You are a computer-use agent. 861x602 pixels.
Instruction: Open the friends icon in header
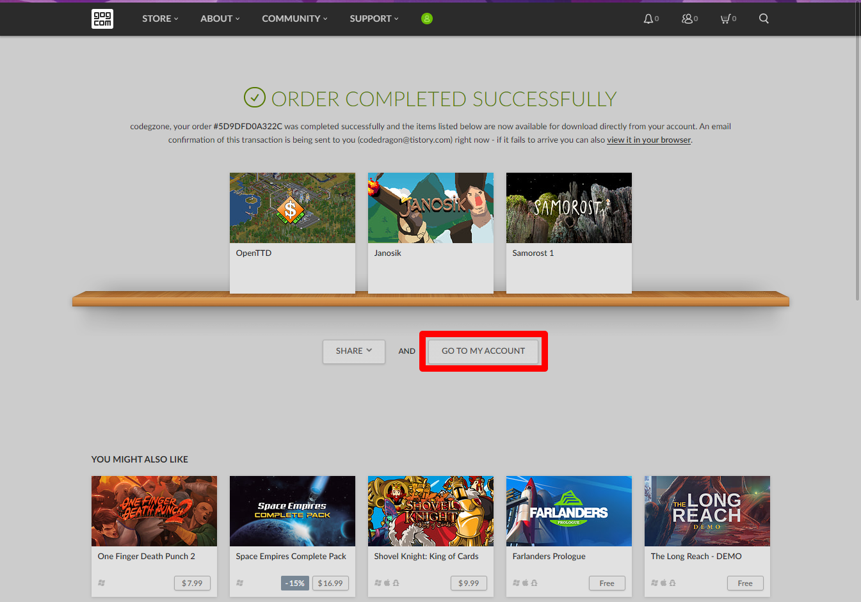[x=687, y=19]
